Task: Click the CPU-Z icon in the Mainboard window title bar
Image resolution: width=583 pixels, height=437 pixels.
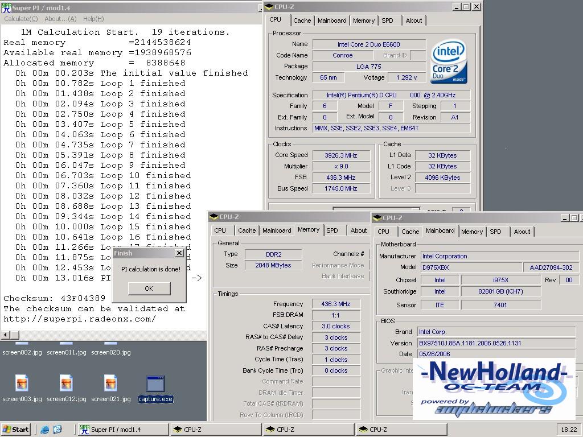Action: 377,218
